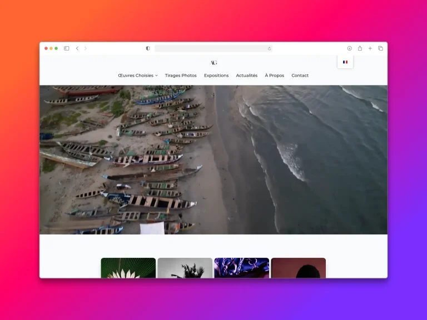The width and height of the screenshot is (427, 320).
Task: Open the blue chain fabric thumbnail
Action: click(x=242, y=268)
